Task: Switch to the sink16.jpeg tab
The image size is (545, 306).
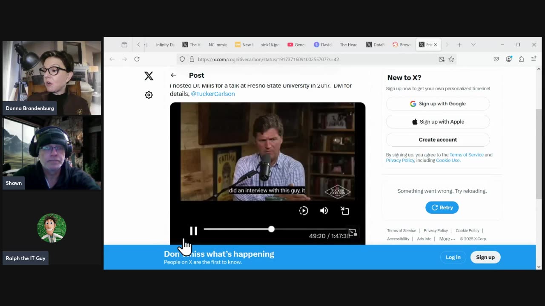Action: [270, 45]
